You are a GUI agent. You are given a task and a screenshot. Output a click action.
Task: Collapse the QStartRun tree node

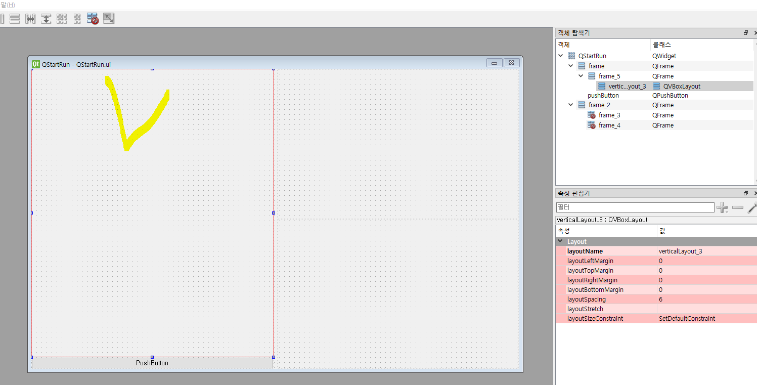[560, 56]
